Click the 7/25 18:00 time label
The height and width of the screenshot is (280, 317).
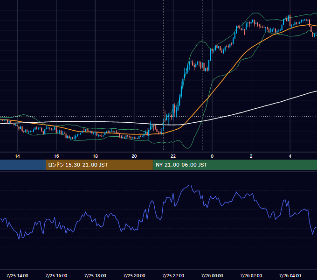pyautogui.click(x=95, y=275)
